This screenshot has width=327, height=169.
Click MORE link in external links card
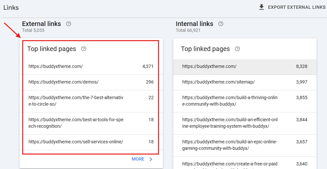(138, 159)
